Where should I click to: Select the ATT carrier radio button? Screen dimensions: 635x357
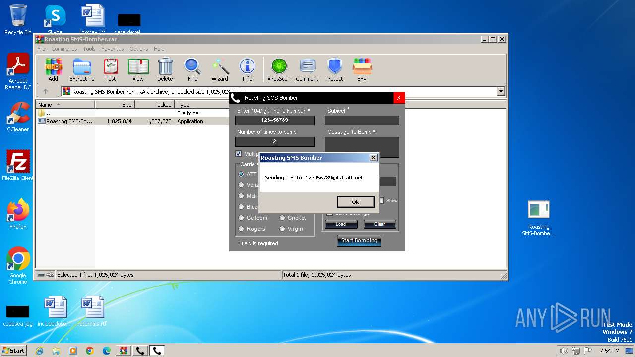click(241, 174)
